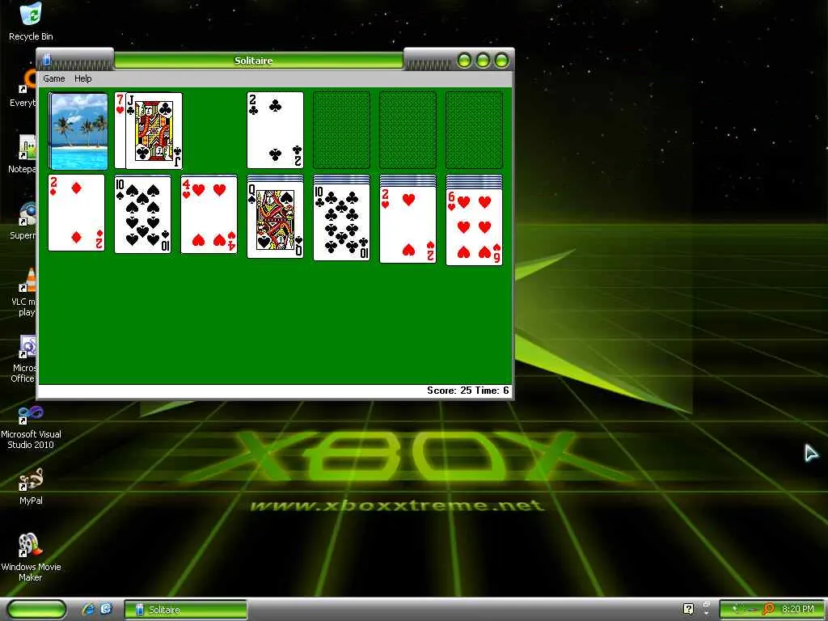
Task: Click the 8:20 PM clock
Action: pos(797,610)
